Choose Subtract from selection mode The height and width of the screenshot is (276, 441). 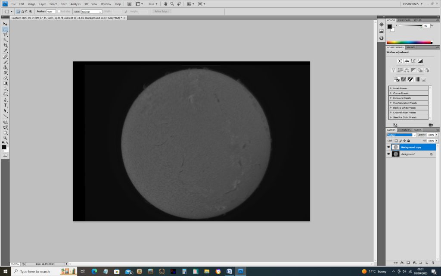[x=26, y=12]
